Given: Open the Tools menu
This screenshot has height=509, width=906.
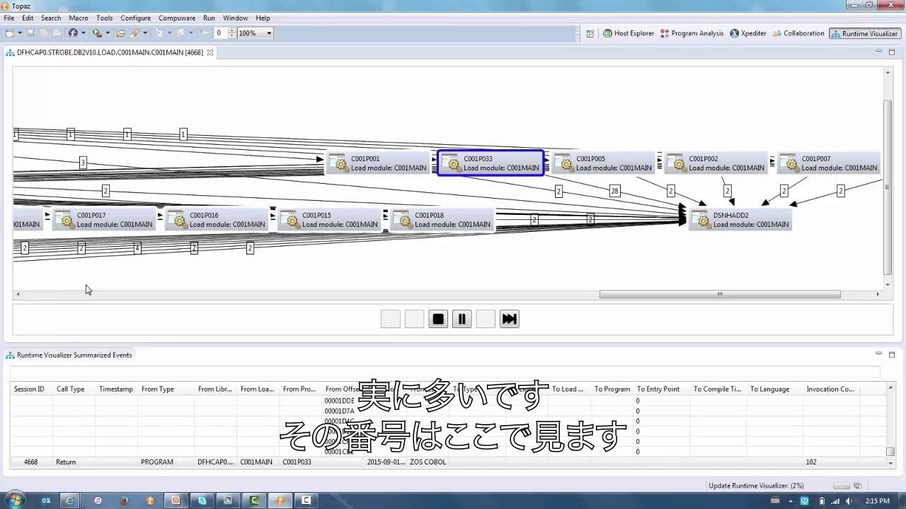Looking at the screenshot, I should coord(104,18).
